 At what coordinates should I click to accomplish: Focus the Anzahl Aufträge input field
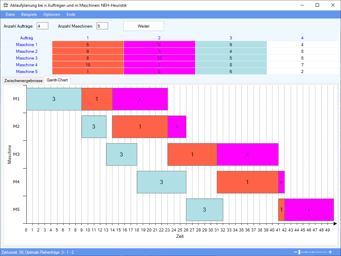pos(43,26)
